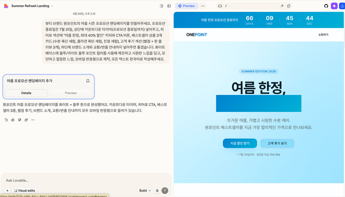Click the 고객 후기 보기 button
This screenshot has width=345, height=197.
277,143
